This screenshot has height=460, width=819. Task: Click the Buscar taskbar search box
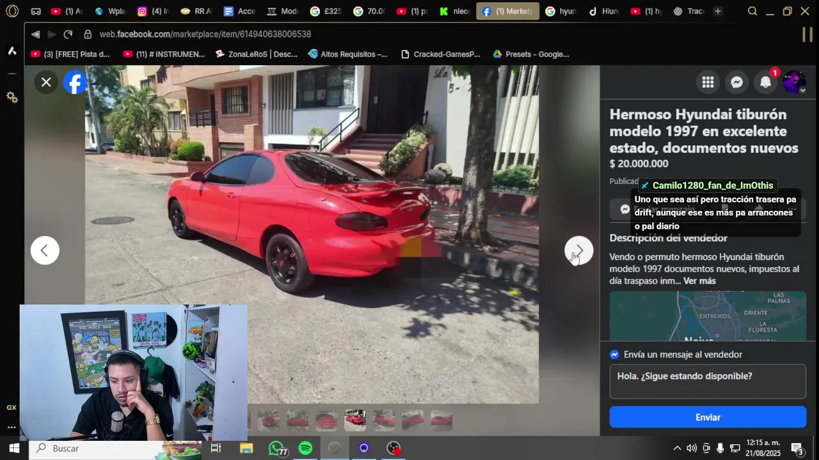[115, 448]
